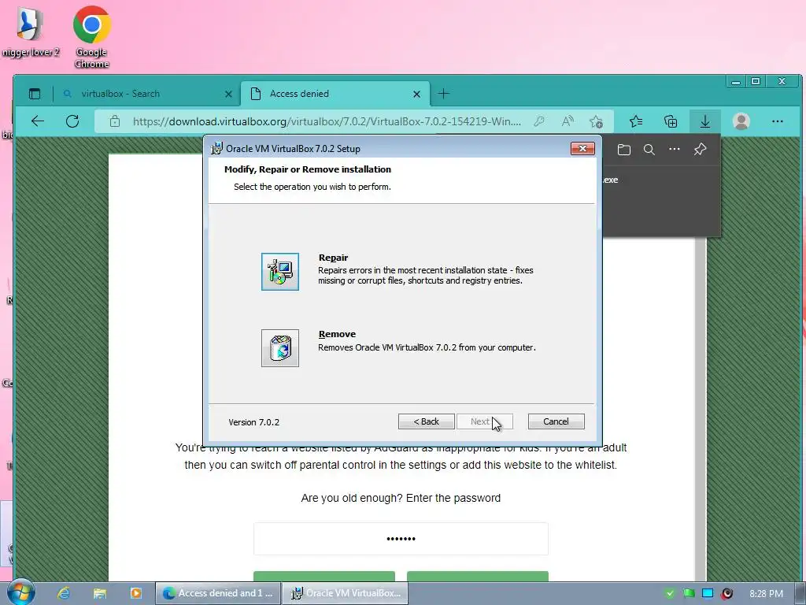Toggle the Downloads panel button
The height and width of the screenshot is (605, 806).
[x=704, y=121]
